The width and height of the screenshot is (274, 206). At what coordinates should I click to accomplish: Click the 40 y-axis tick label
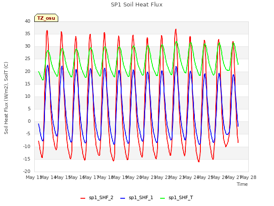[x=27, y=21]
